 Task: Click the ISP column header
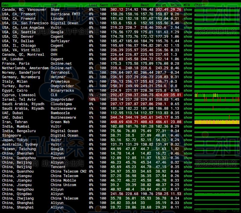[x=54, y=5]
